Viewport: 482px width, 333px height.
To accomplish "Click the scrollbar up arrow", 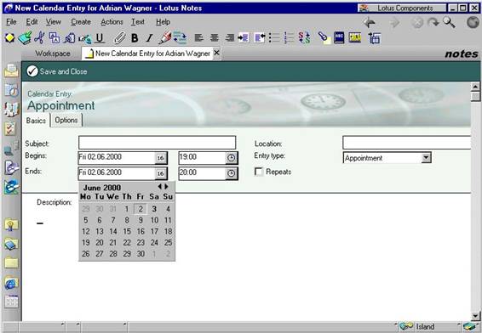I will point(475,87).
